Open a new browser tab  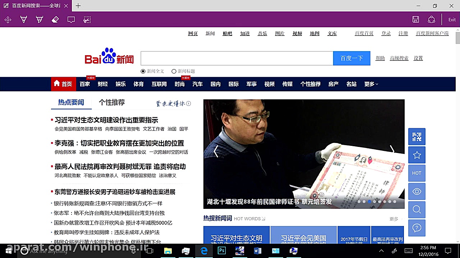[x=78, y=6]
